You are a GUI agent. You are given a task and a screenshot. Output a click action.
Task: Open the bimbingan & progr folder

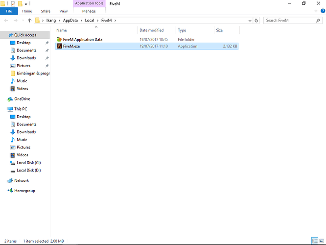[x=33, y=73]
